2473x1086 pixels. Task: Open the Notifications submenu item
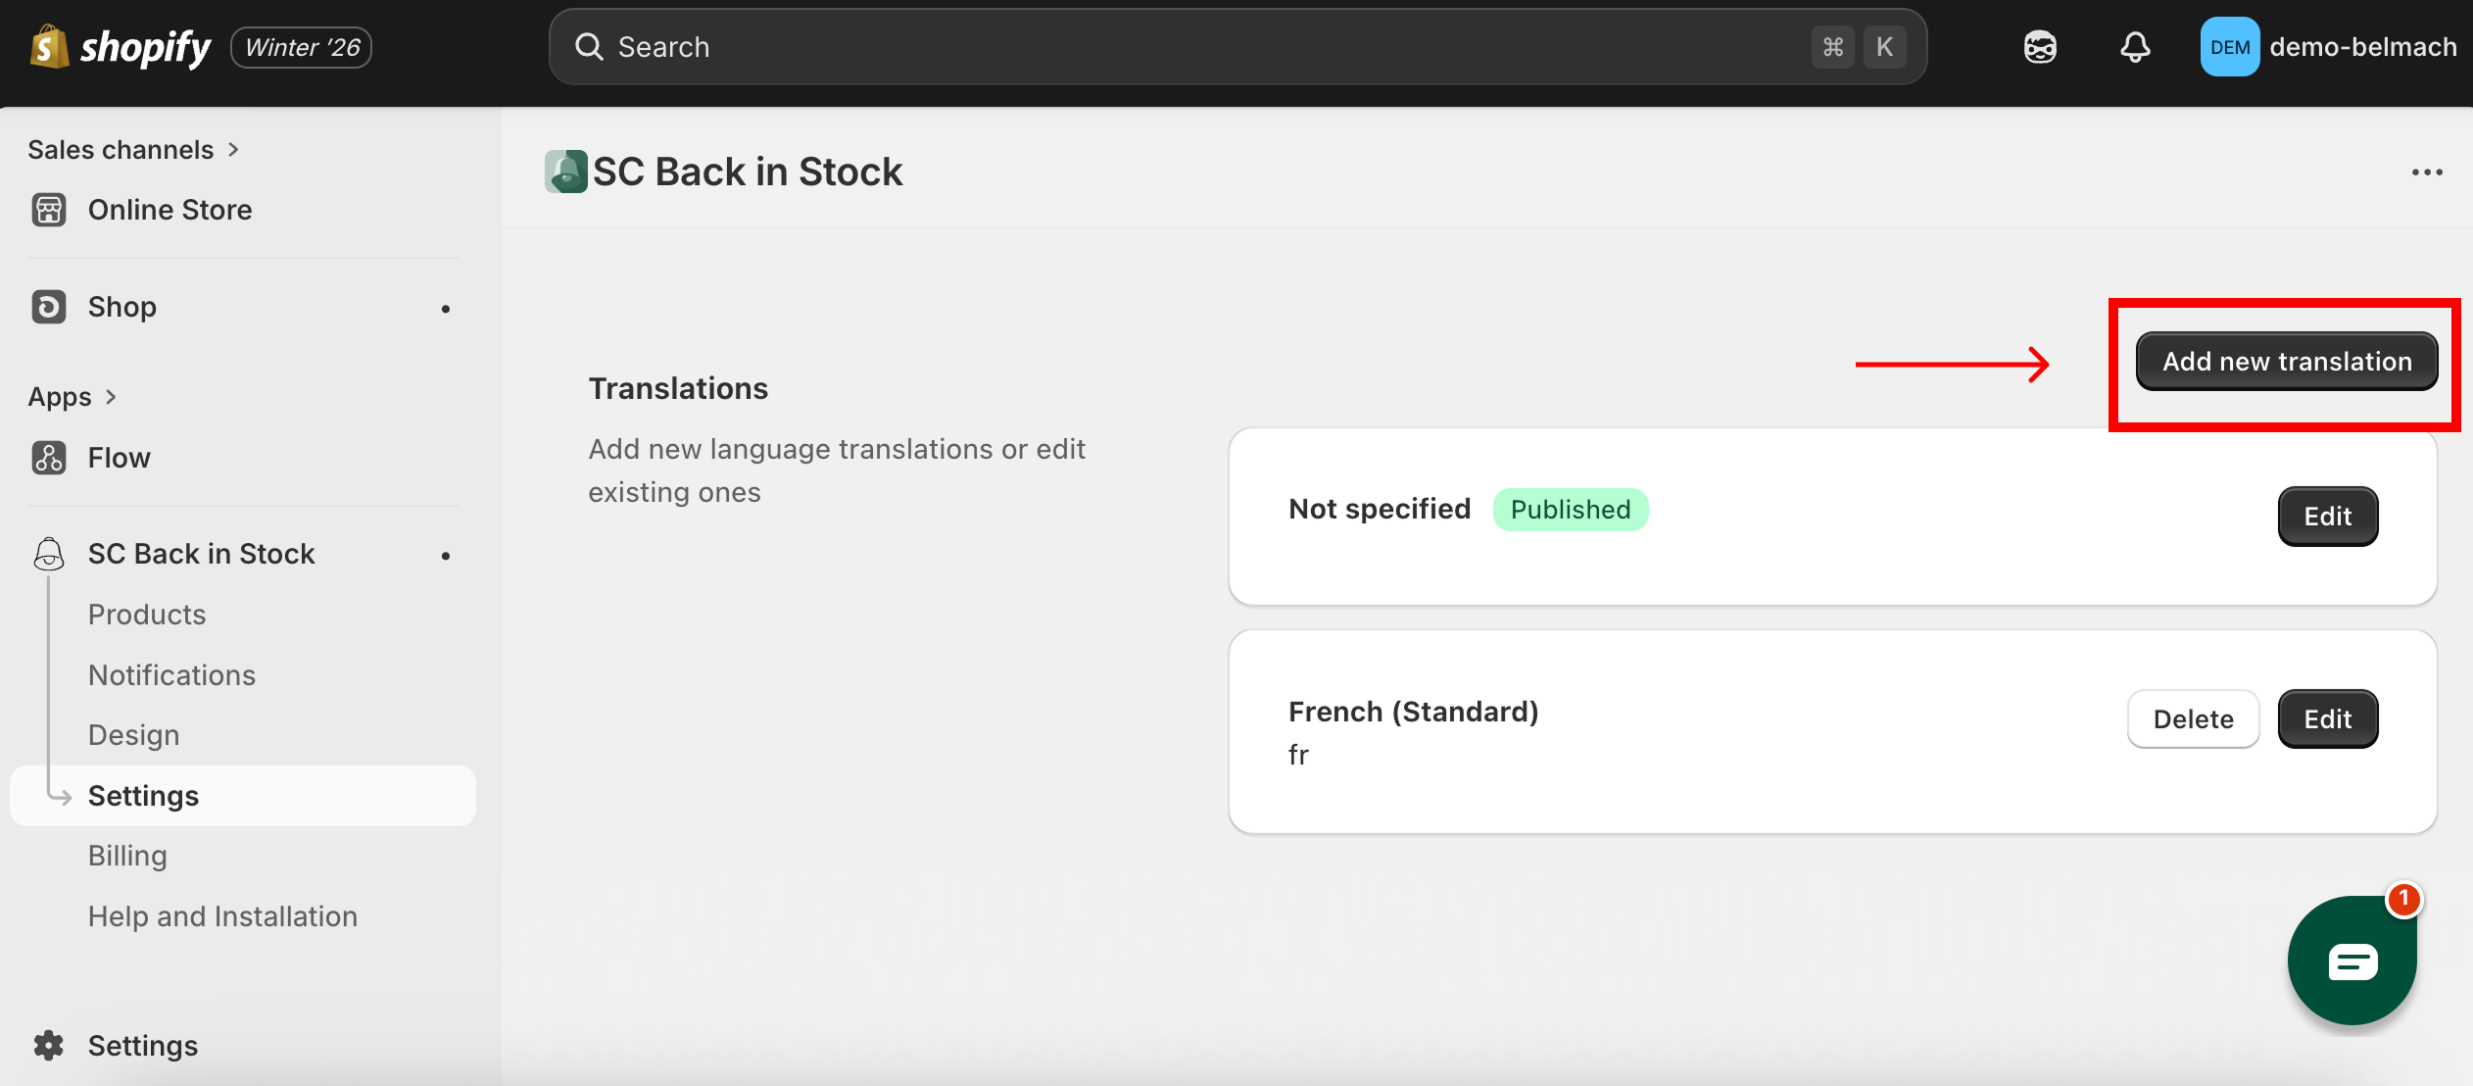point(171,675)
